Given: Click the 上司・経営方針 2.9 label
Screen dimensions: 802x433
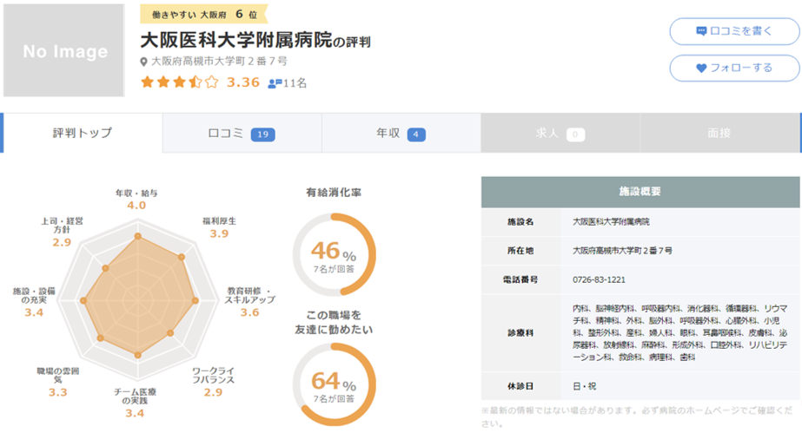Looking at the screenshot, I should [x=62, y=232].
